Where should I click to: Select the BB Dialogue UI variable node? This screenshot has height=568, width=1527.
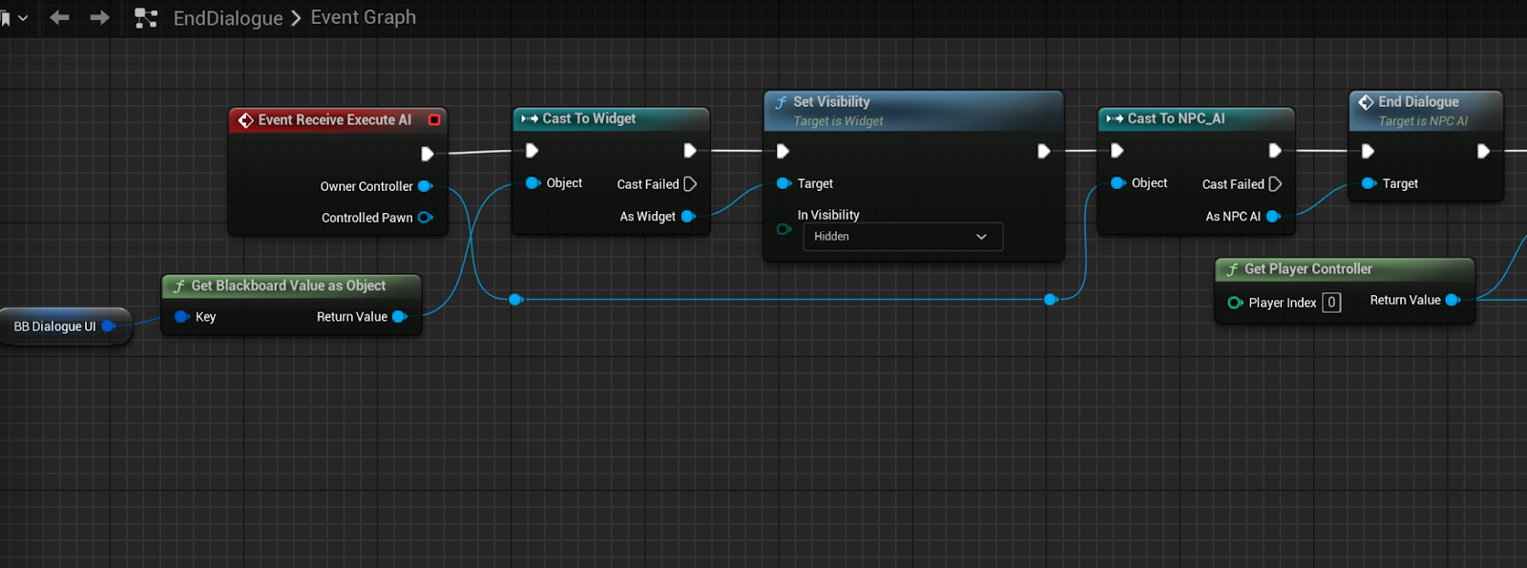65,326
